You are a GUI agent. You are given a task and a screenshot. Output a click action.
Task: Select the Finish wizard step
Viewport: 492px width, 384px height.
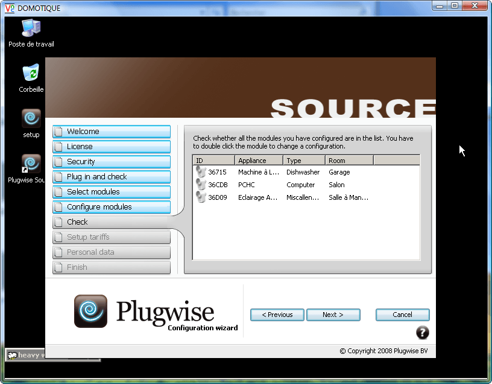[112, 267]
